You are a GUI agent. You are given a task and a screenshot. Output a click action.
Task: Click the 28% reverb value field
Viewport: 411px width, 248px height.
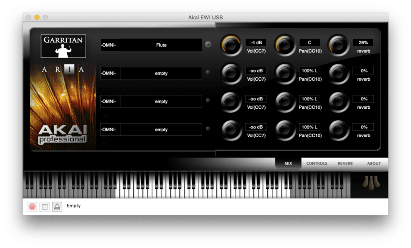[x=363, y=43]
